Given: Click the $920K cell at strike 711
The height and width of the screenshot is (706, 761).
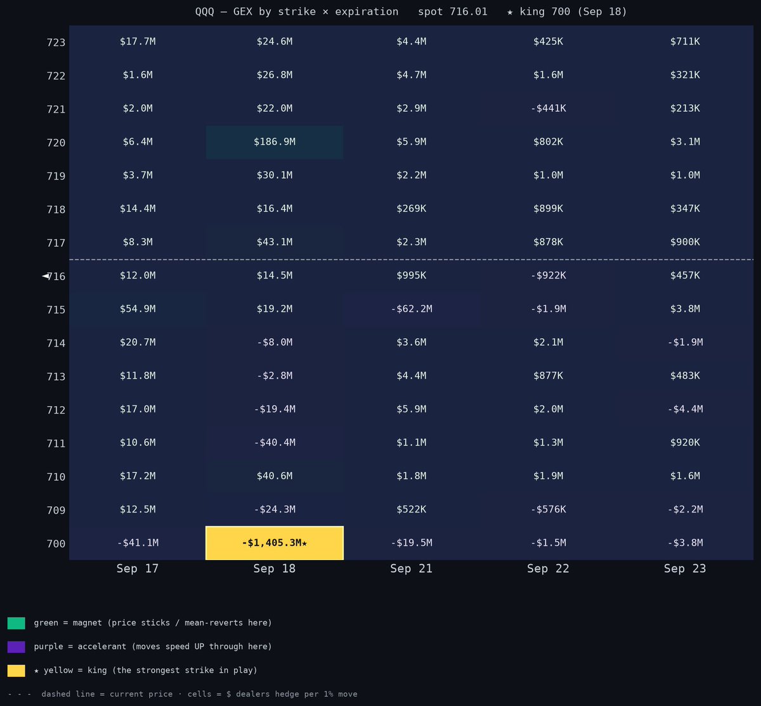Looking at the screenshot, I should point(685,443).
